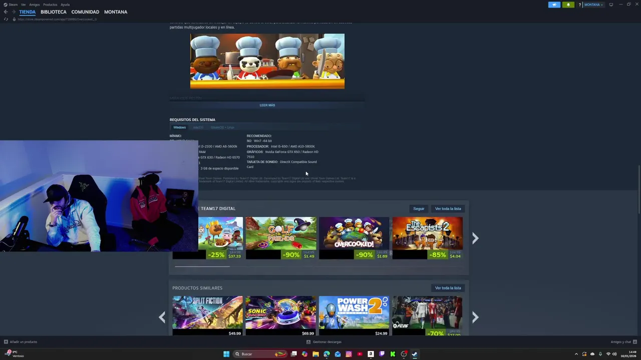641x360 pixels.
Task: Open the Windows Start menu
Action: (x=226, y=354)
